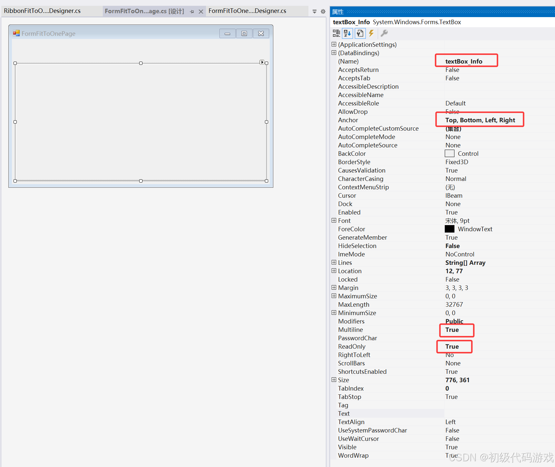Toggle the CausesValidation True value

click(452, 170)
